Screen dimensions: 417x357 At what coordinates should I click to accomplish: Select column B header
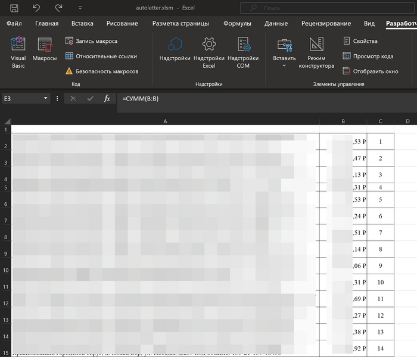343,121
